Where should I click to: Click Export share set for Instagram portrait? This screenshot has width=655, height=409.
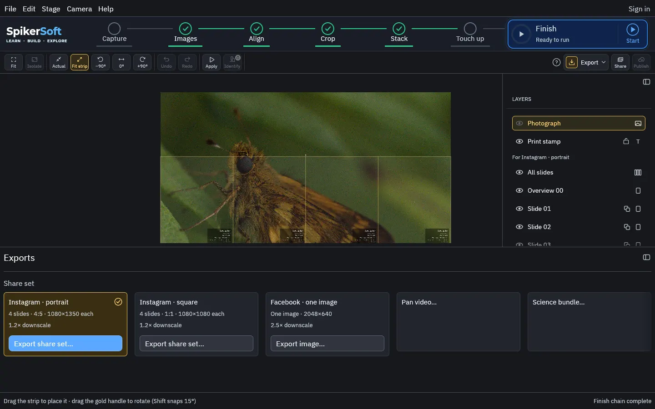pyautogui.click(x=65, y=344)
